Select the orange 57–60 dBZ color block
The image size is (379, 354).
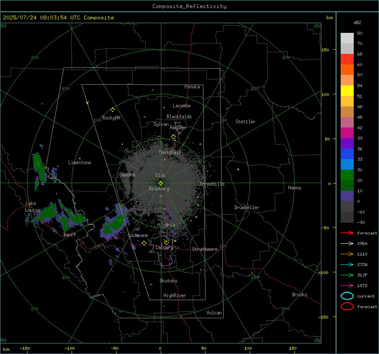tap(347, 70)
